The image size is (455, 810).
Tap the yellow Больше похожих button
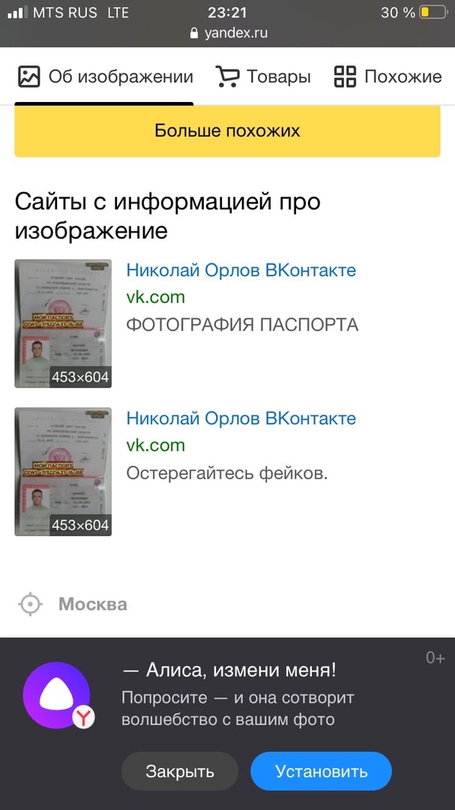[x=227, y=130]
